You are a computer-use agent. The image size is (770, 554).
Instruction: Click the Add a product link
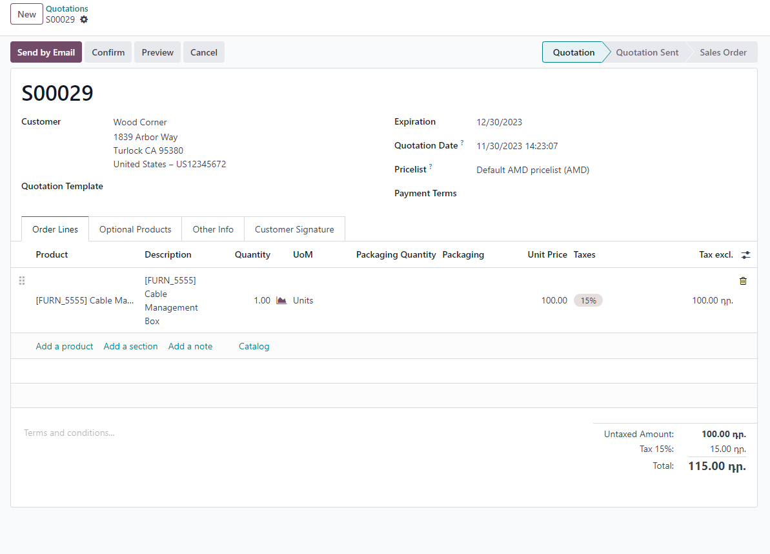tap(65, 346)
